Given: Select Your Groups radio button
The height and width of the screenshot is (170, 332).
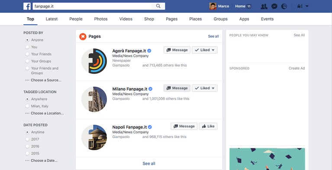Looking at the screenshot, I should 27,61.
